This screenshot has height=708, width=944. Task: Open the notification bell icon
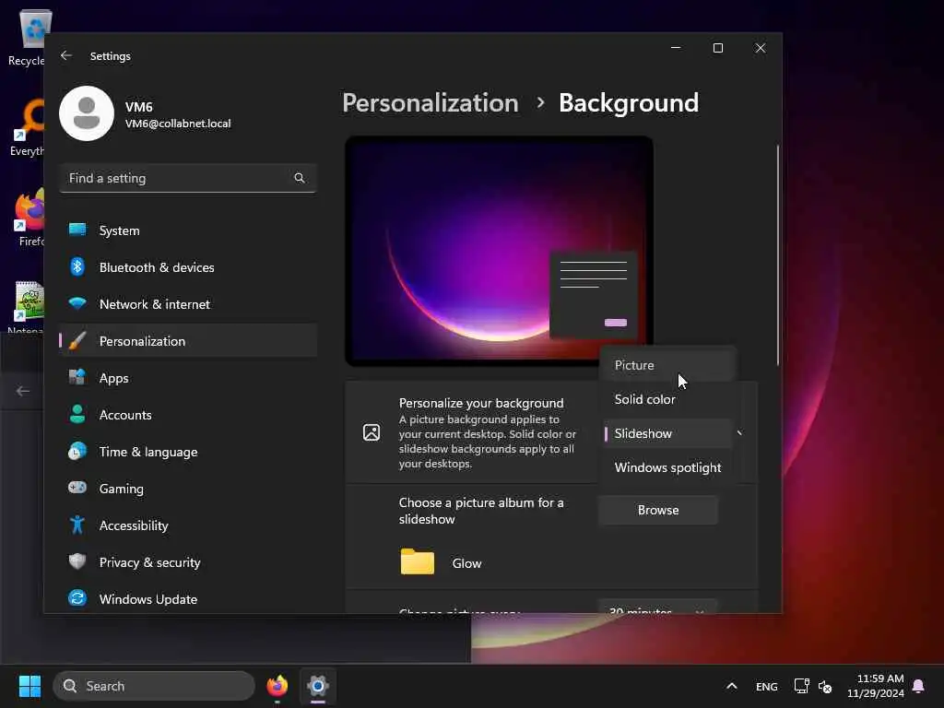(918, 686)
